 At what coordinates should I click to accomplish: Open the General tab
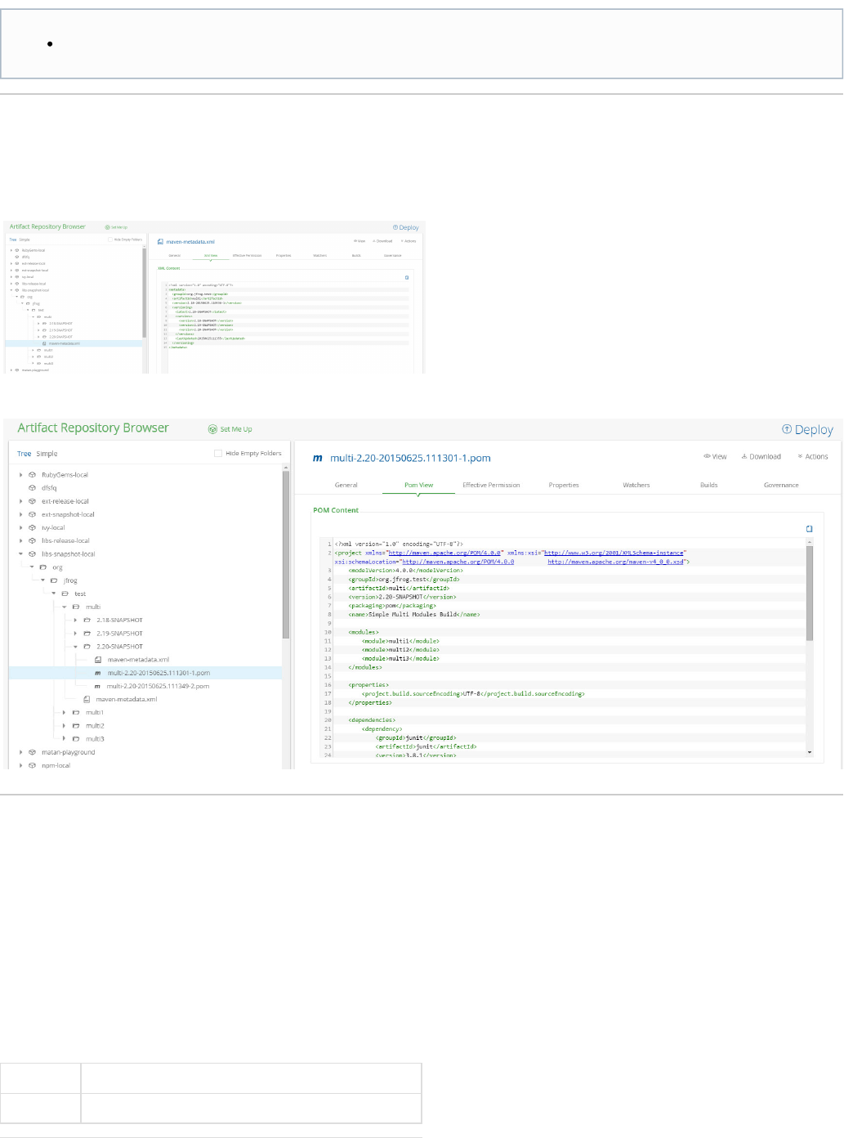tap(346, 485)
